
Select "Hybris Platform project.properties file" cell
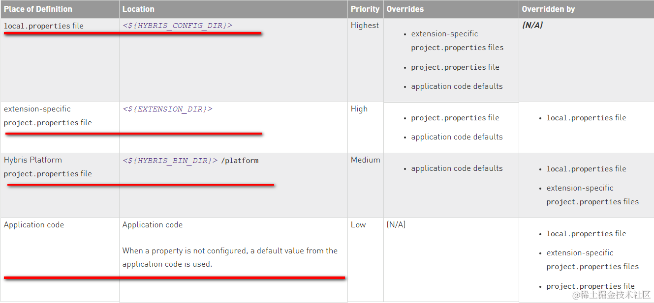[48, 167]
